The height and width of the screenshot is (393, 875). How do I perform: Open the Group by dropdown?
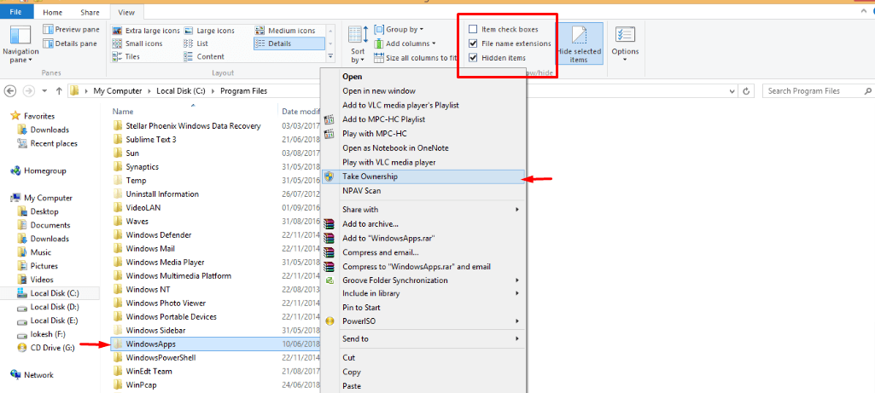coord(399,30)
